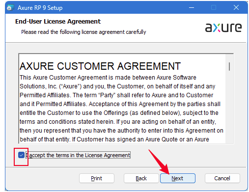
Task: Click the 'End-User License Agreement' title
Action: [x=58, y=22]
